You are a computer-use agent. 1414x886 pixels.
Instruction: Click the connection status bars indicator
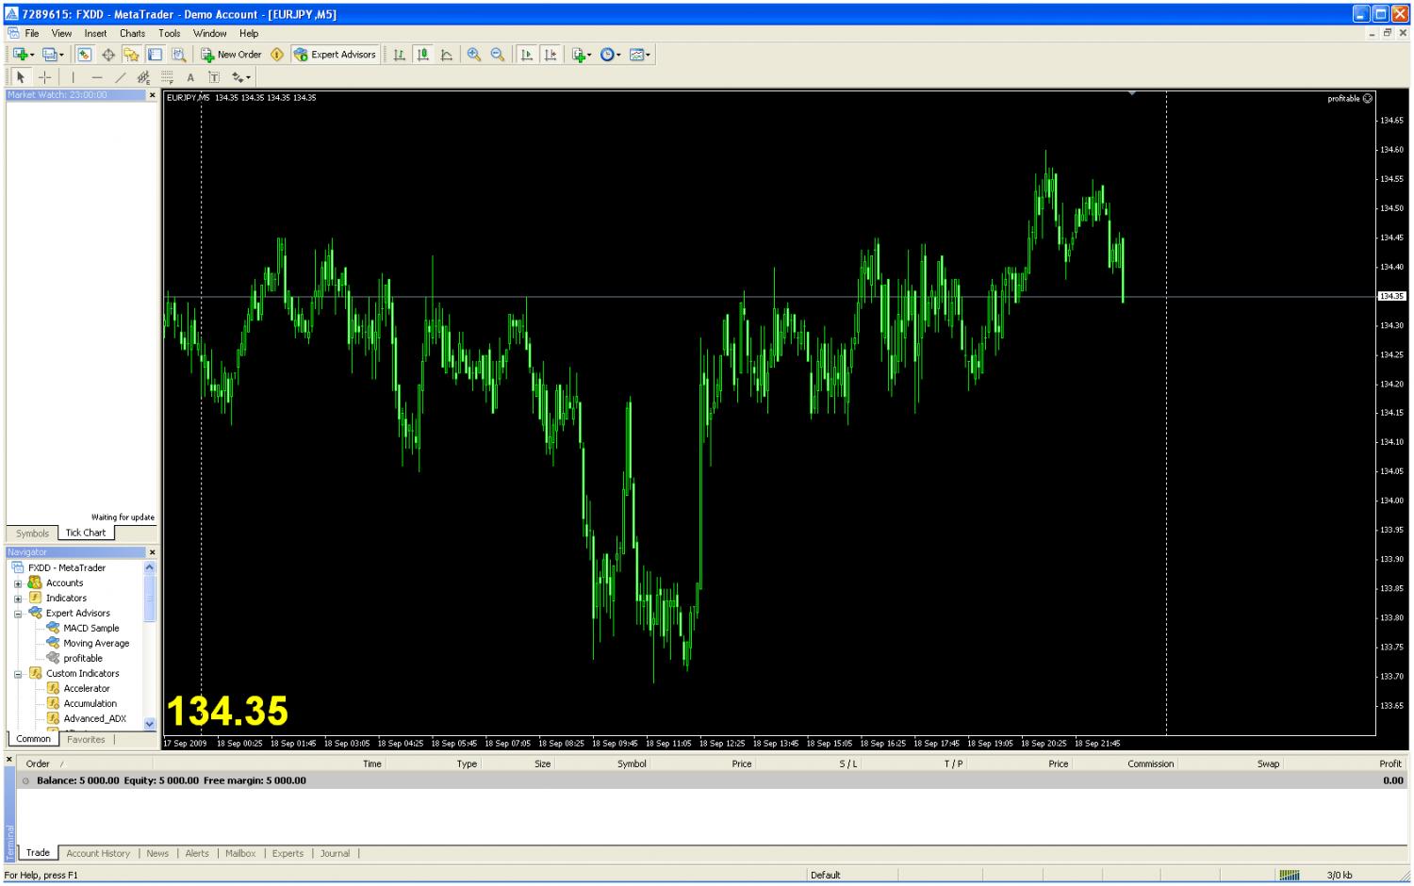coord(1290,876)
